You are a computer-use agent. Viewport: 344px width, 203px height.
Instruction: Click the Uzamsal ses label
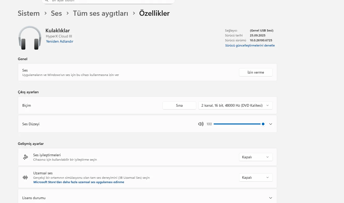43,173
